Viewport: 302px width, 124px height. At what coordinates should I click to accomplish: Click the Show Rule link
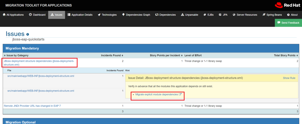tap(289, 78)
